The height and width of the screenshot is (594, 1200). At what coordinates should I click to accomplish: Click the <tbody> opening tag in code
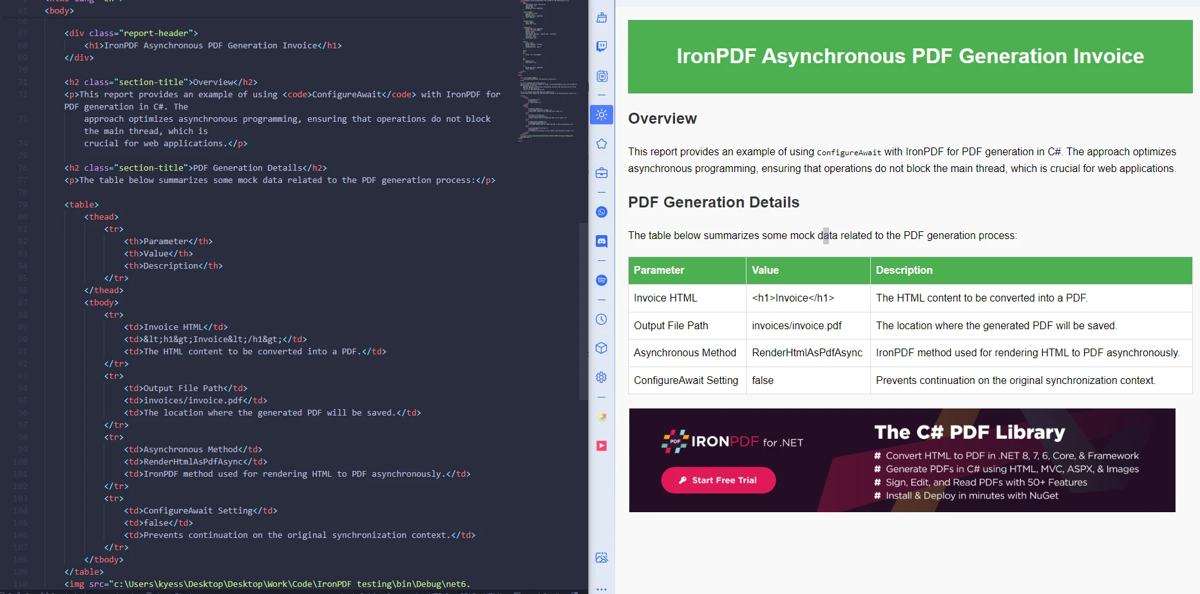point(102,303)
